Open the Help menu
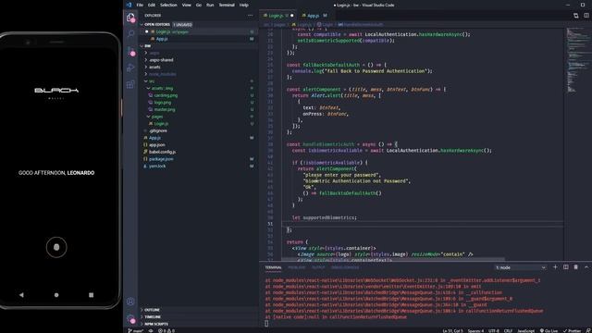 point(244,5)
